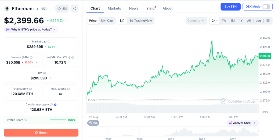Set chart range to 1Y
275x140 pixels.
click(241, 20)
